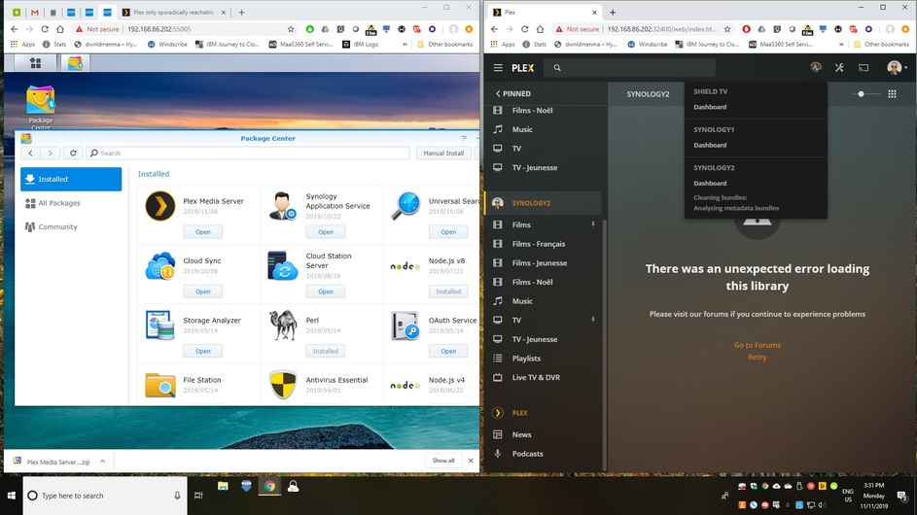Screen dimensions: 917x515
Task: Click the Plex cast icon
Action: click(x=864, y=68)
